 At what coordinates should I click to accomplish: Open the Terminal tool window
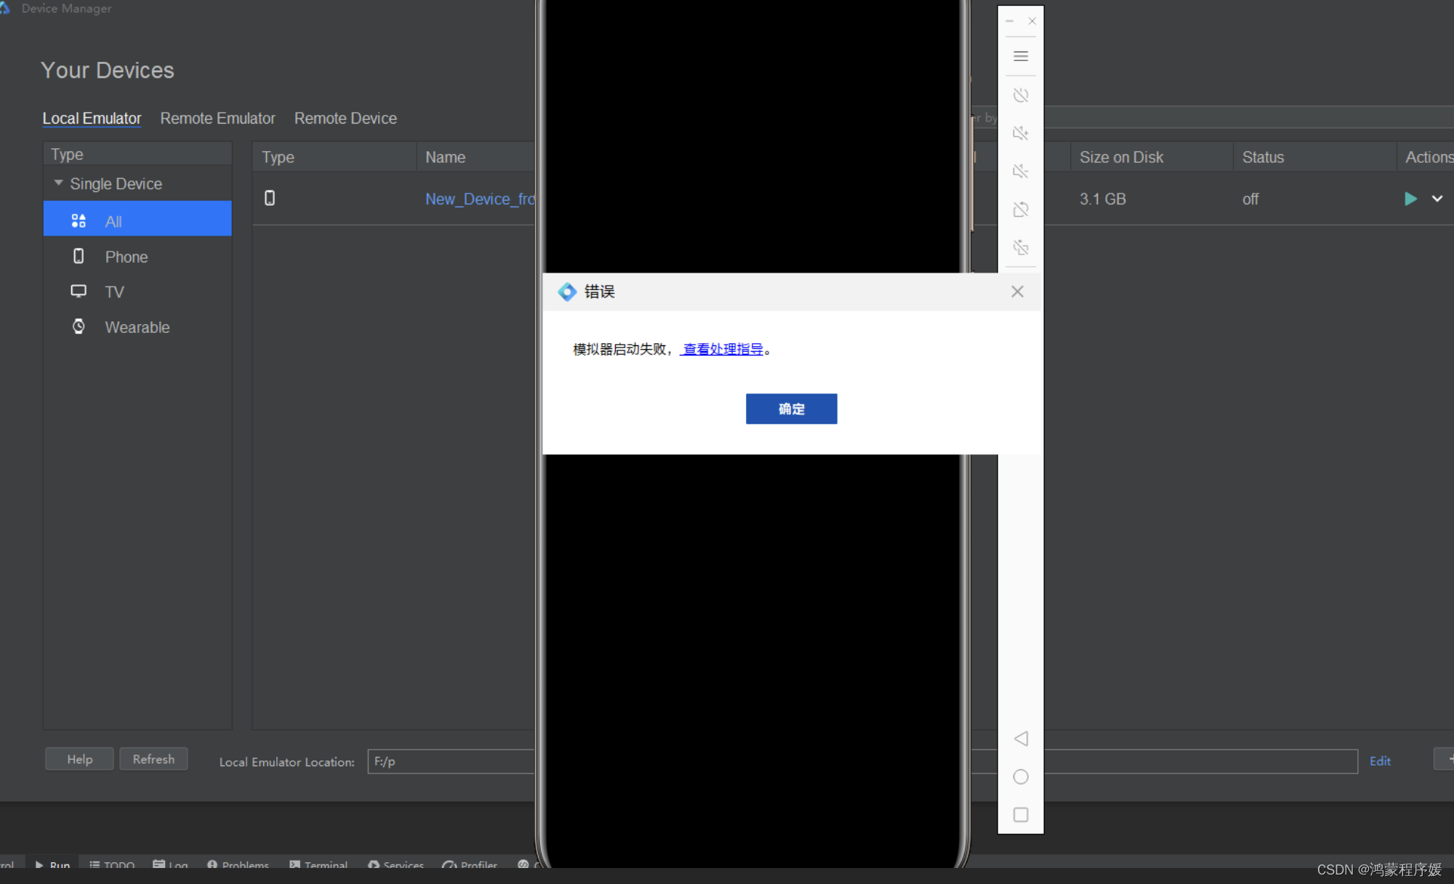click(x=326, y=866)
